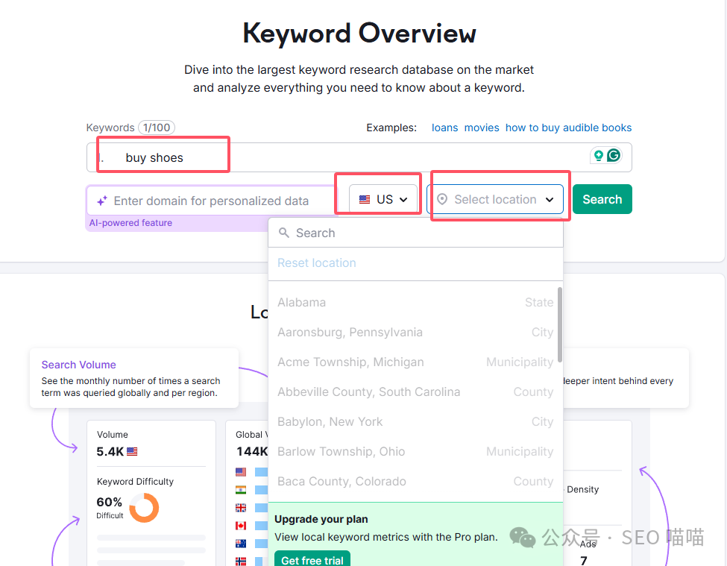Click the 'loans' example link
This screenshot has height=566, width=727.
[x=444, y=128]
